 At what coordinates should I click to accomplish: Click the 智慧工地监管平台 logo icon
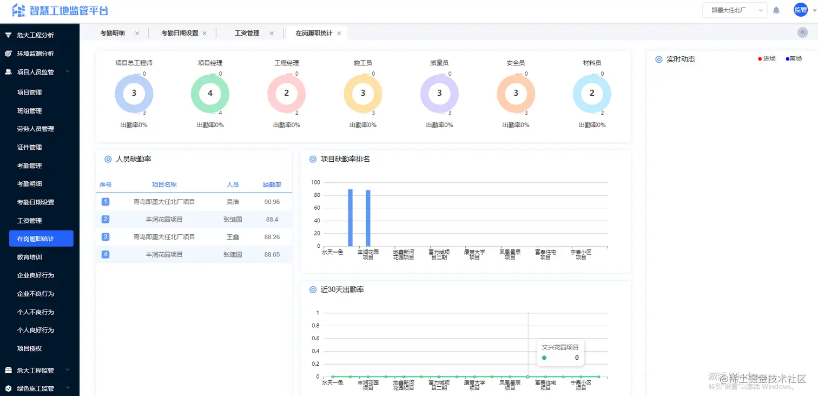coord(18,10)
